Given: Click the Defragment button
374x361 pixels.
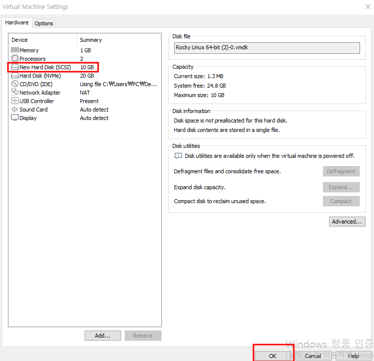Looking at the screenshot, I should (341, 171).
